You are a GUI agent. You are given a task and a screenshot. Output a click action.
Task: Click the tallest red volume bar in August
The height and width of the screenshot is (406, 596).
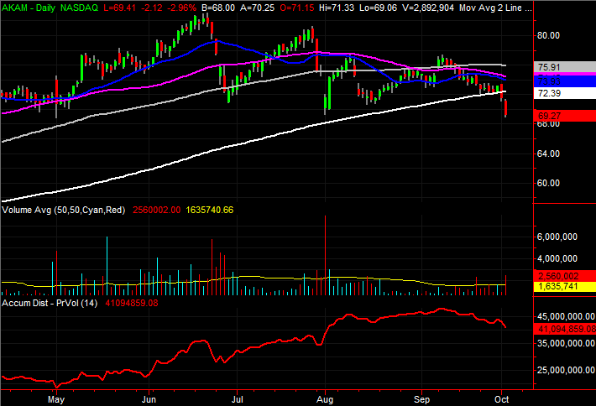pyautogui.click(x=326, y=255)
